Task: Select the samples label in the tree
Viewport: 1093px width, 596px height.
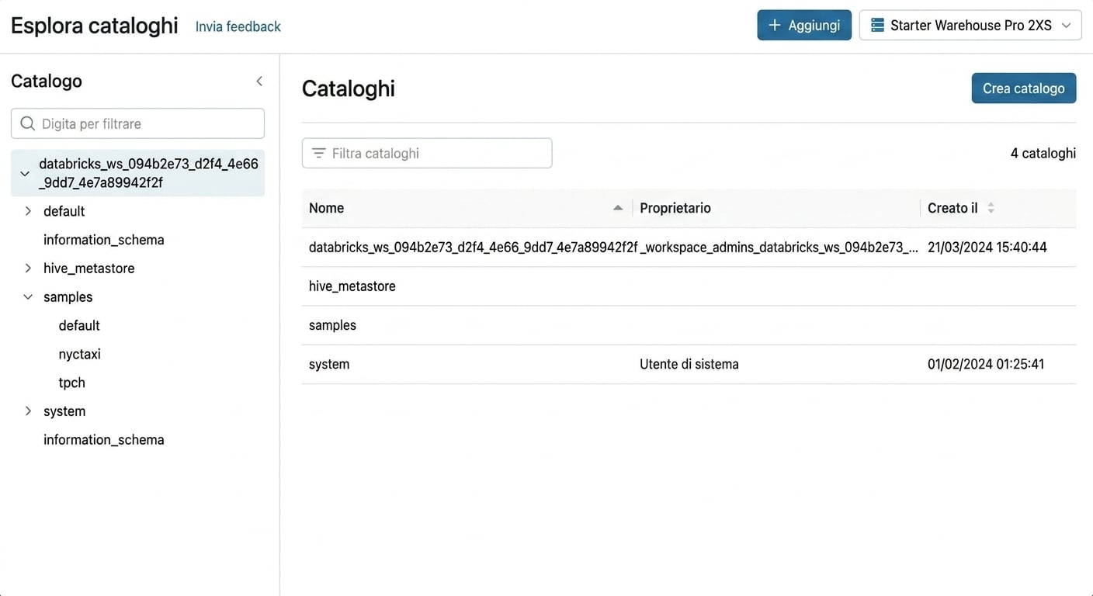Action: tap(68, 297)
